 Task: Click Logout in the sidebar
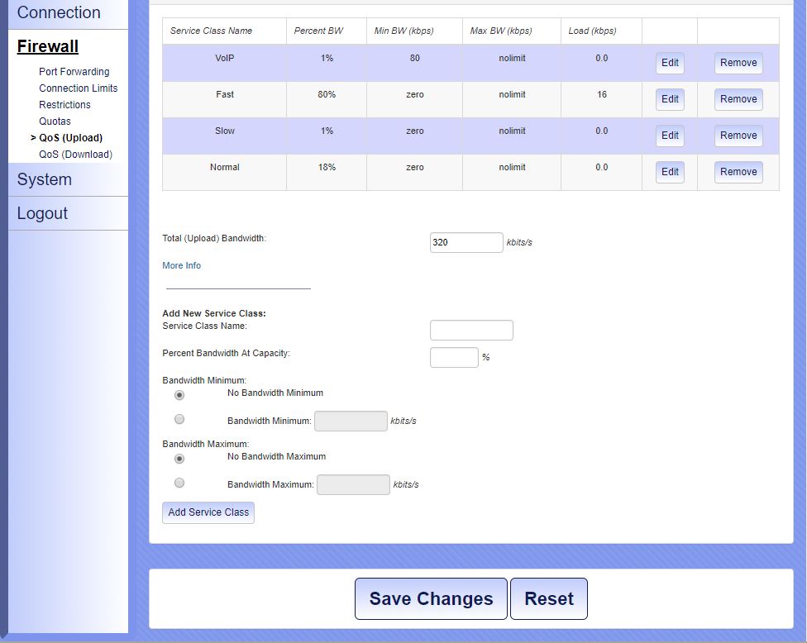click(x=42, y=213)
